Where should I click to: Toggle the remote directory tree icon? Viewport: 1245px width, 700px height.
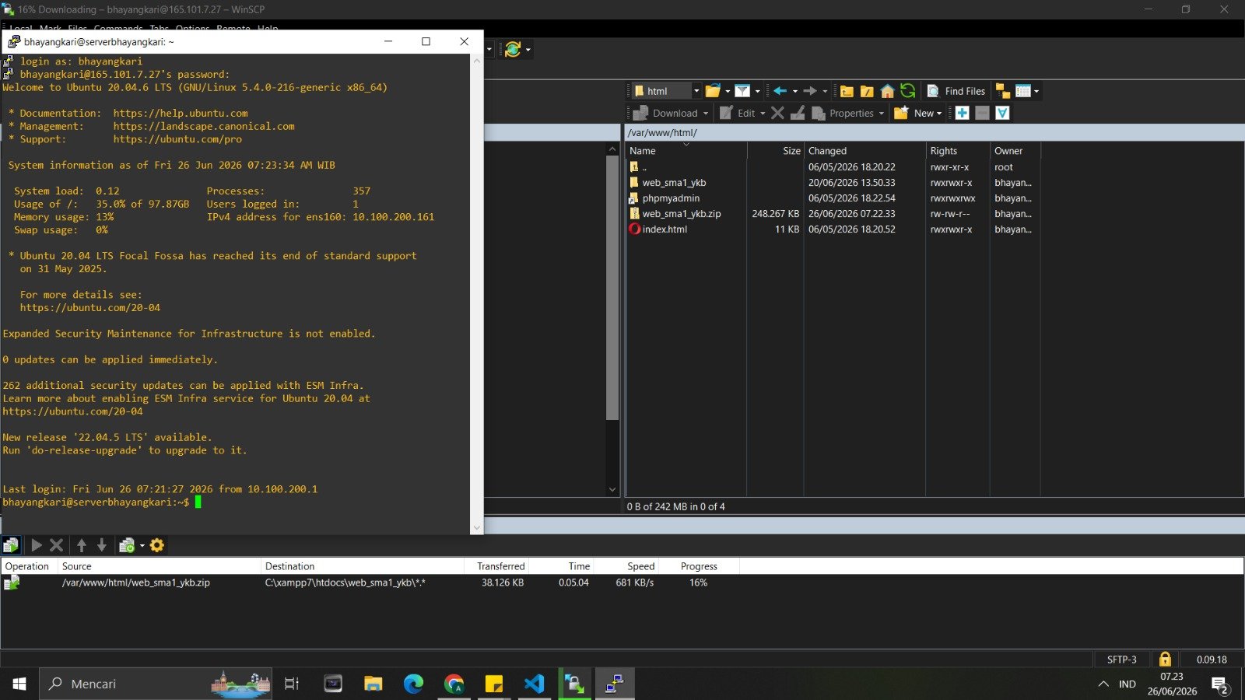[x=1003, y=91]
